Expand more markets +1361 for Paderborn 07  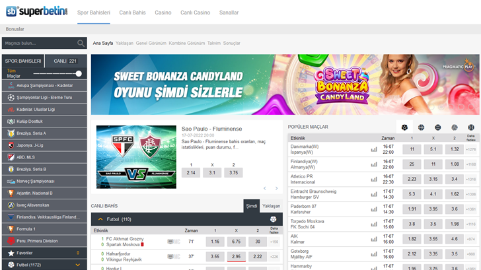click(471, 209)
